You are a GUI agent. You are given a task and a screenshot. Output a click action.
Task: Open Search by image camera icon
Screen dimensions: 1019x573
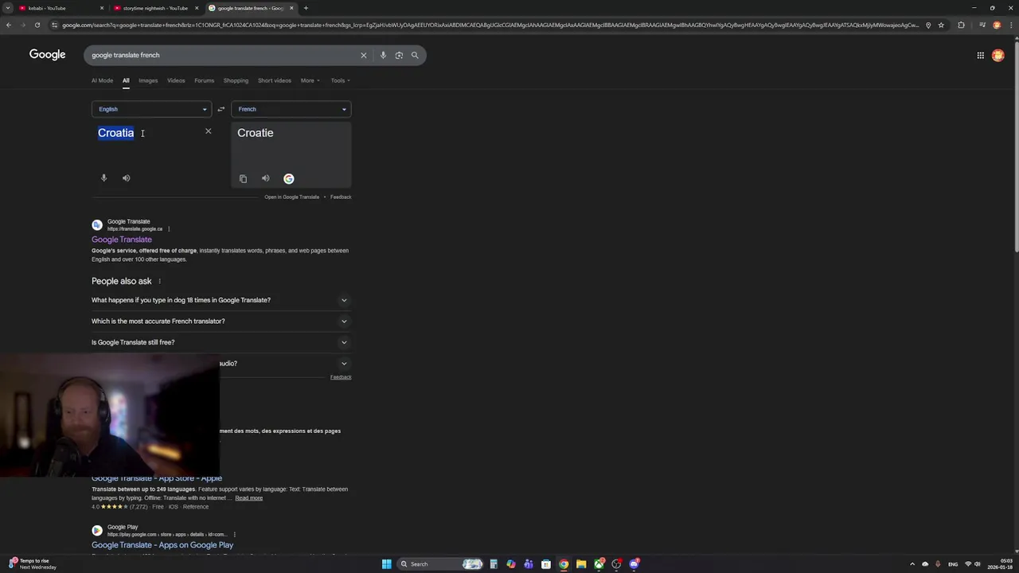399,55
